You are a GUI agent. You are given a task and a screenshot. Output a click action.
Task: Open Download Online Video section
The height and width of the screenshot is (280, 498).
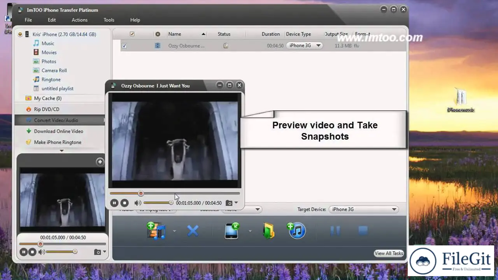(58, 131)
